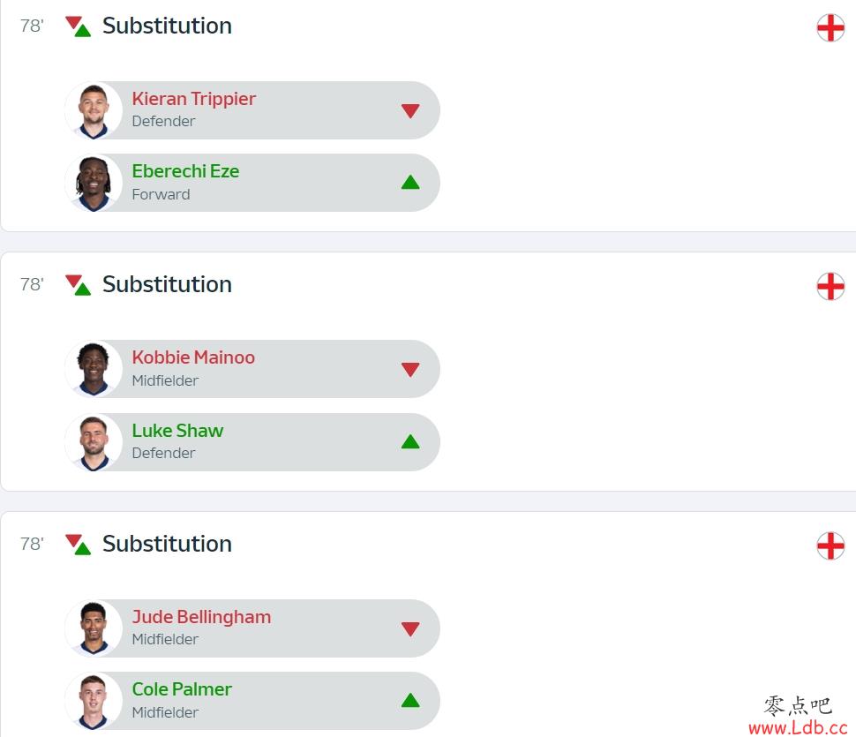Click the red down arrow beside Jude Bellingham
This screenshot has height=737, width=856.
pyautogui.click(x=410, y=629)
